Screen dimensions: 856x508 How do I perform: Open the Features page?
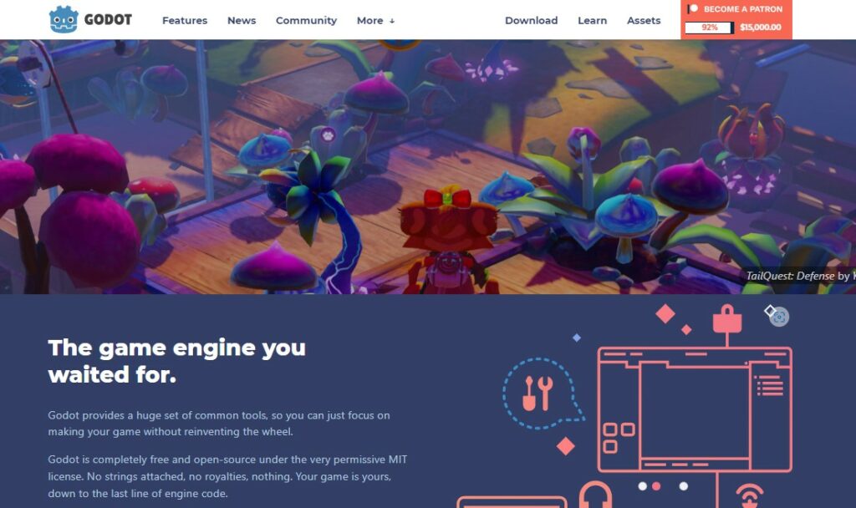(185, 20)
